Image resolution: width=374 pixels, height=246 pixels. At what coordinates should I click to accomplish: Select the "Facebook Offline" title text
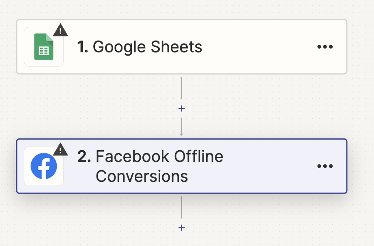tap(159, 157)
